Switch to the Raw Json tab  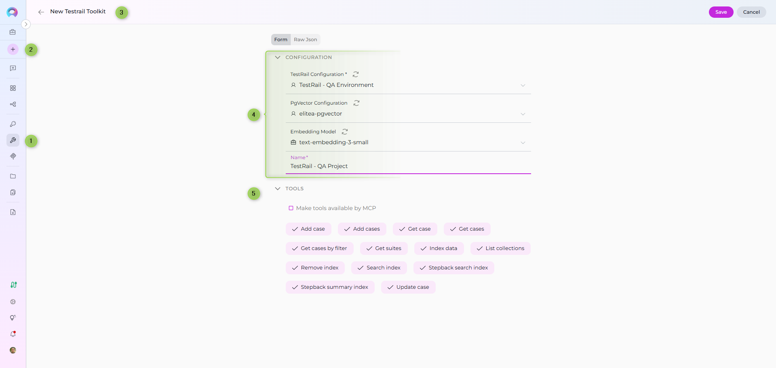tap(305, 40)
